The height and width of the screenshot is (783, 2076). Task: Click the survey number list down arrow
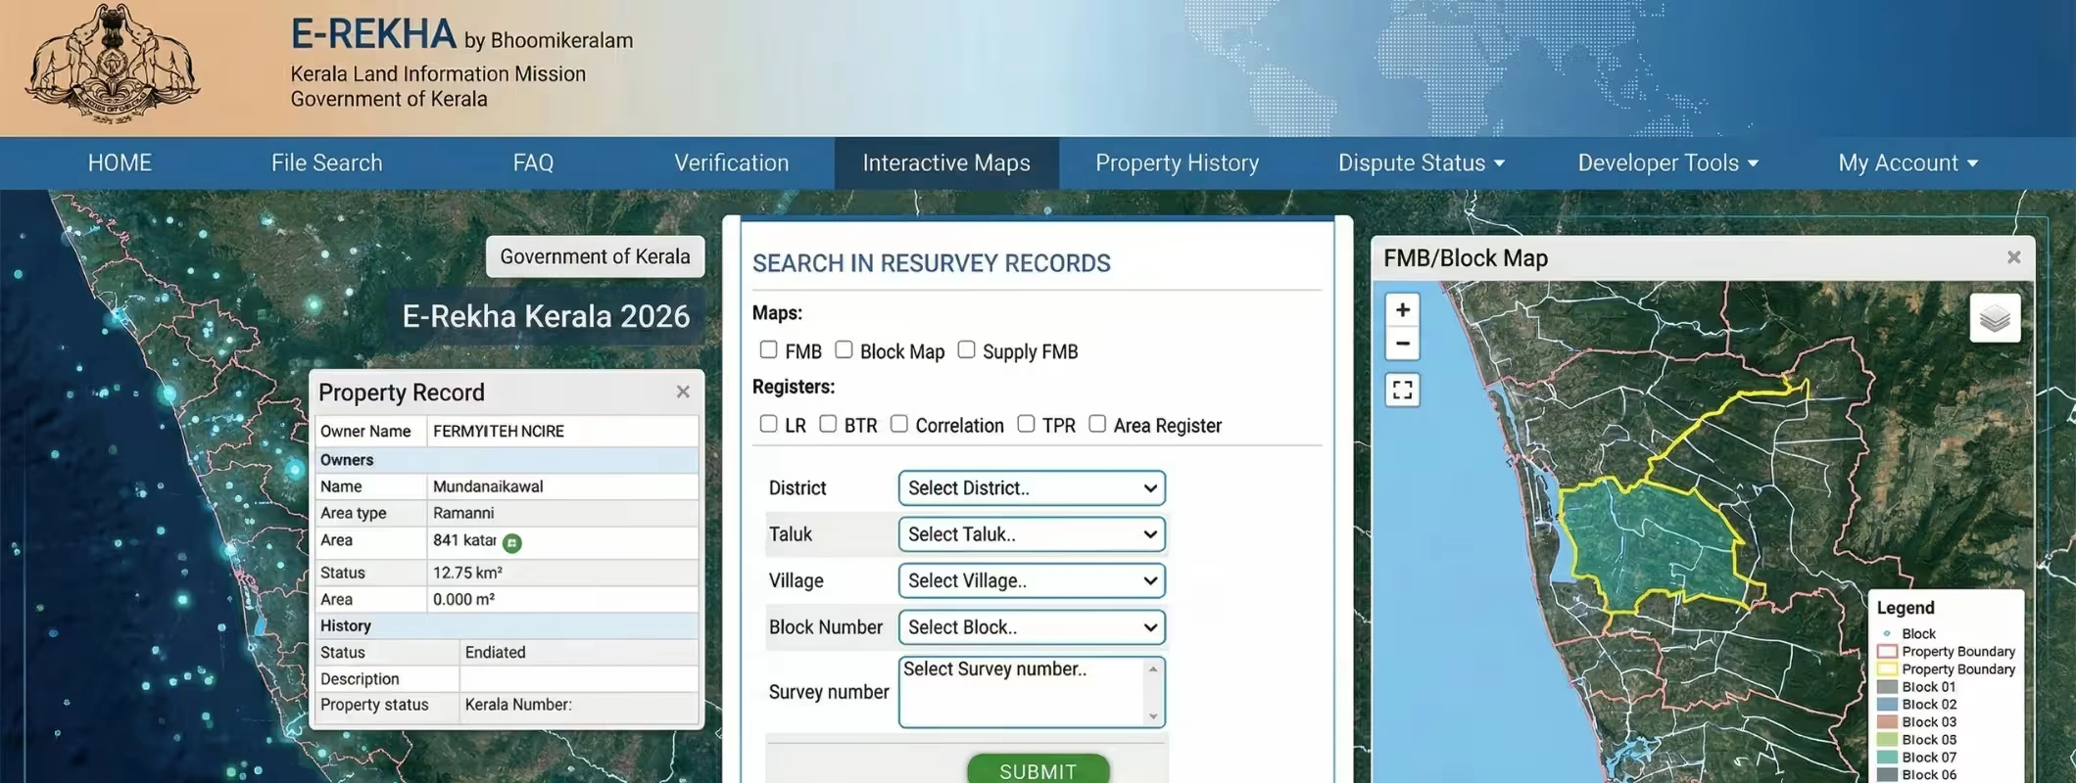(x=1153, y=716)
